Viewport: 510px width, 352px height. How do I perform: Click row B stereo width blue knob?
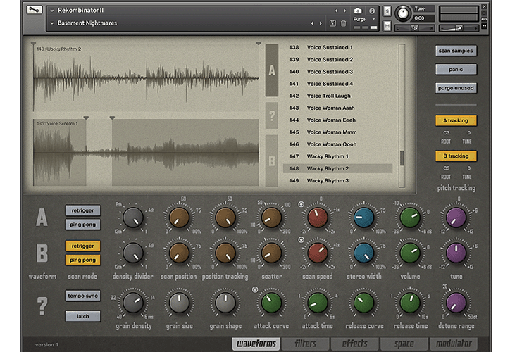tap(363, 253)
